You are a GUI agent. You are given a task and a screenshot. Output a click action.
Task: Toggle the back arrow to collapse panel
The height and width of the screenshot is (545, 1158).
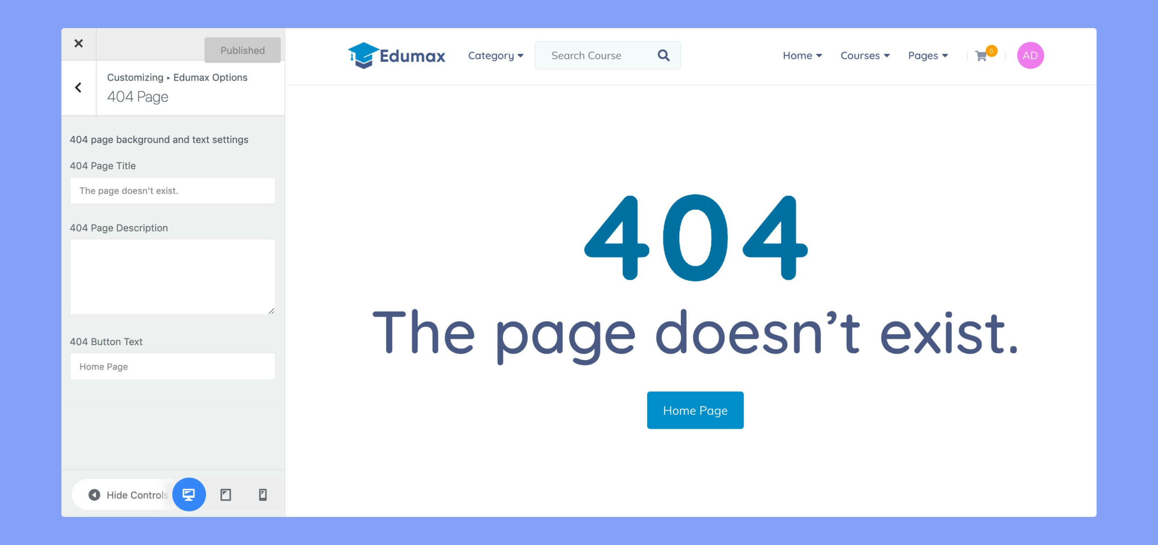[79, 87]
